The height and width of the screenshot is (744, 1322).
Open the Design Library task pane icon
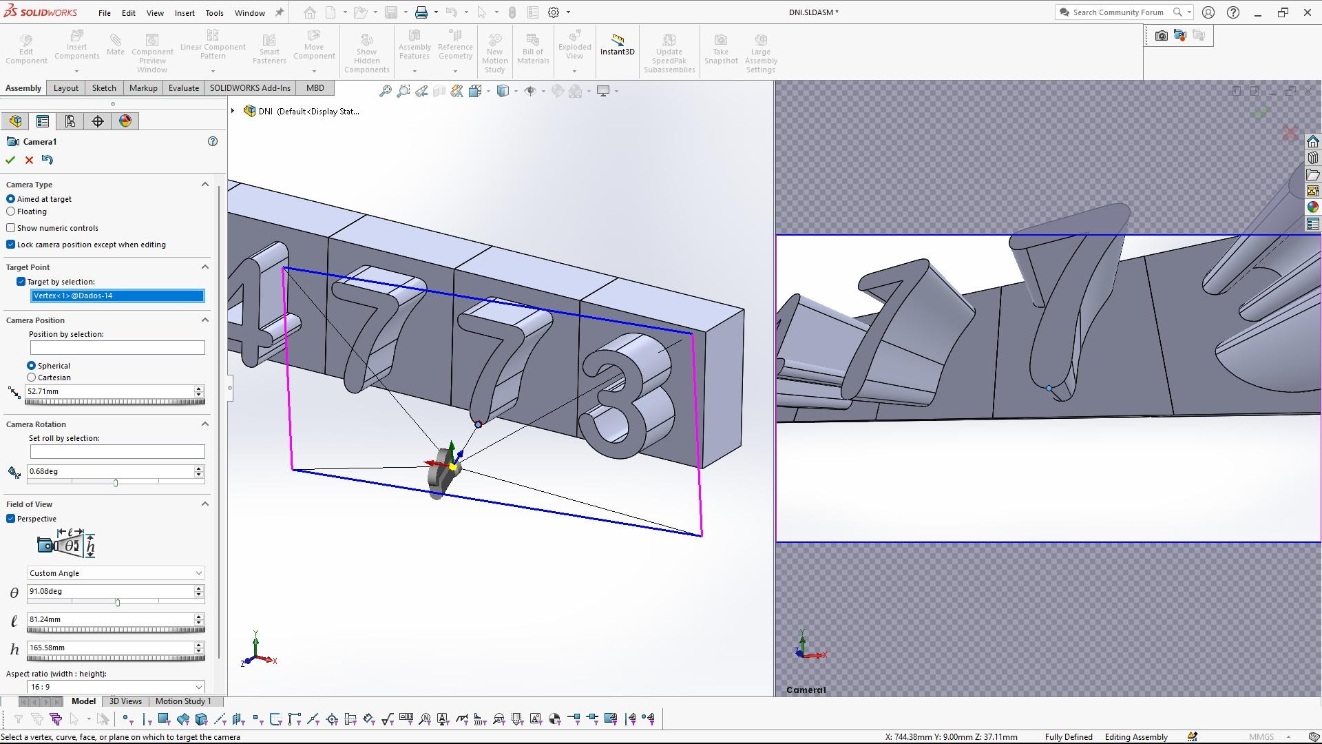[x=1313, y=158]
